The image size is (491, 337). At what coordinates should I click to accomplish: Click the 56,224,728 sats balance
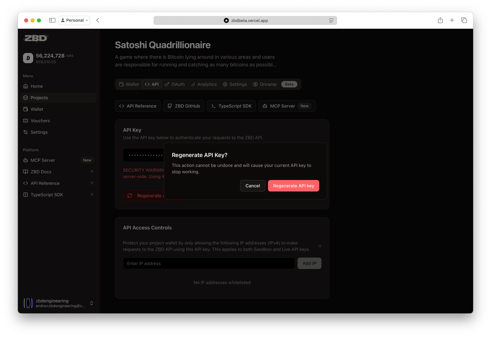(x=55, y=56)
